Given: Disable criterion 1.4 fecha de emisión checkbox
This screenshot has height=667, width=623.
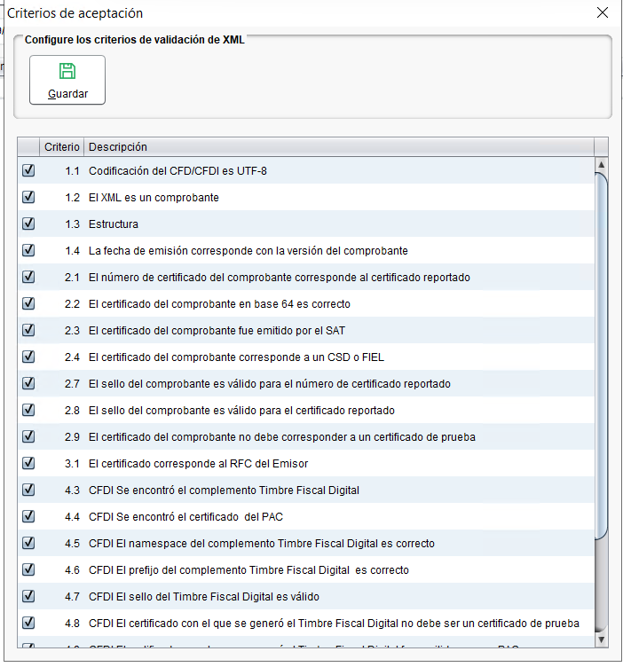Looking at the screenshot, I should pyautogui.click(x=28, y=251).
